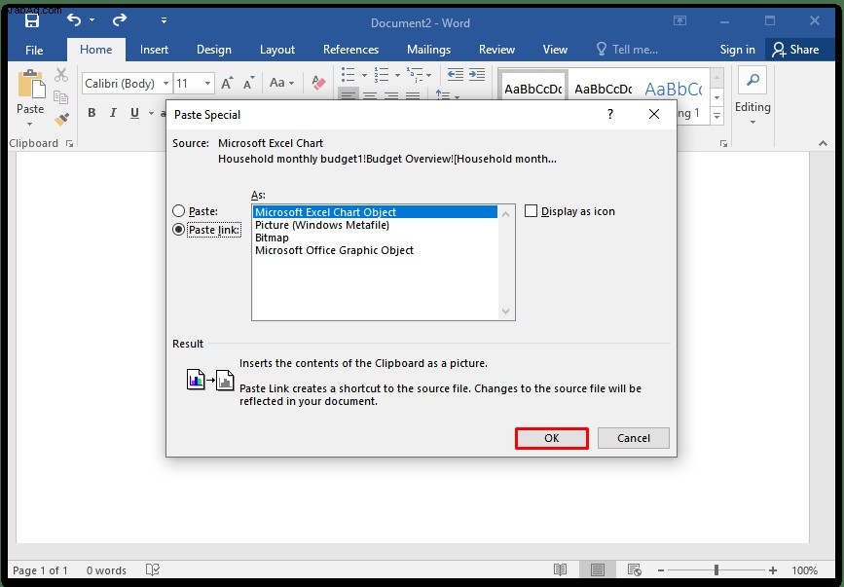
Task: Toggle underline formatting
Action: click(134, 113)
